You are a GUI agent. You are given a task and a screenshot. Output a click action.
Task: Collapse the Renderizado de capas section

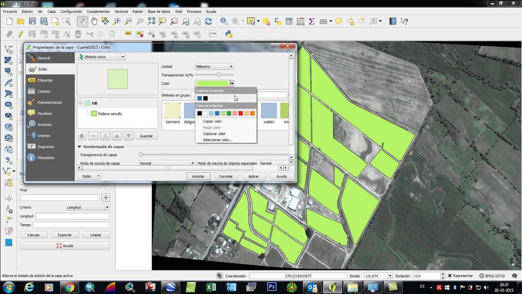[x=80, y=147]
